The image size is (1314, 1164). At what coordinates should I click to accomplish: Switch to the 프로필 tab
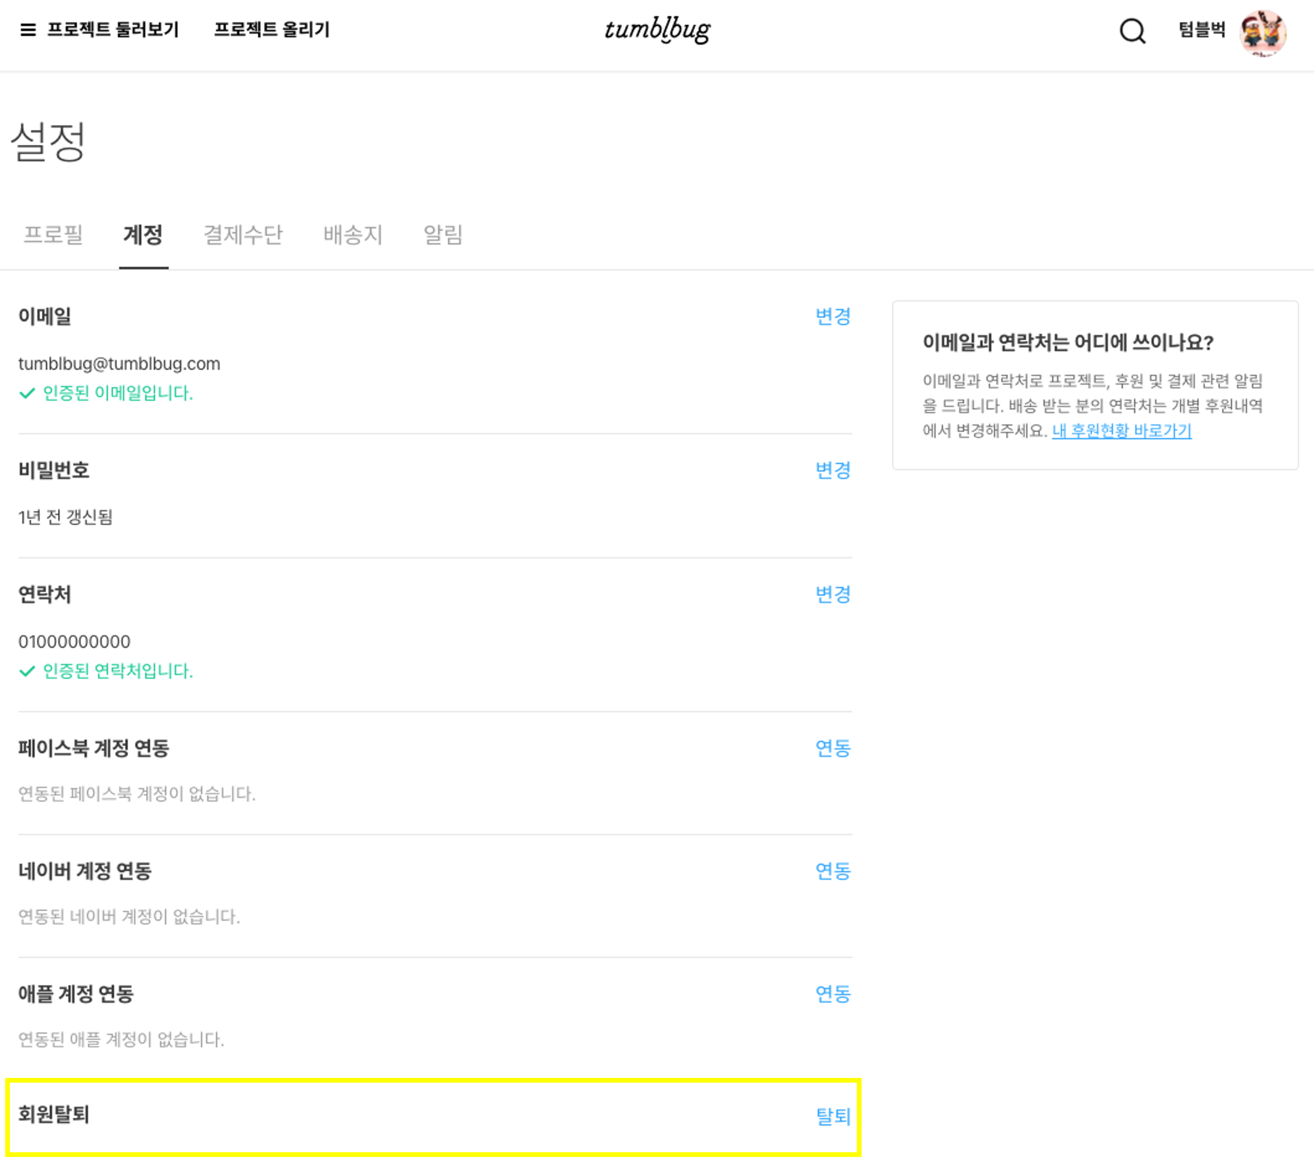tap(53, 235)
